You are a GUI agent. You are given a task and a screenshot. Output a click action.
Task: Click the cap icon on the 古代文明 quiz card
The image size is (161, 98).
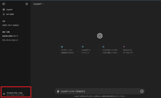pyautogui.click(x=103, y=47)
